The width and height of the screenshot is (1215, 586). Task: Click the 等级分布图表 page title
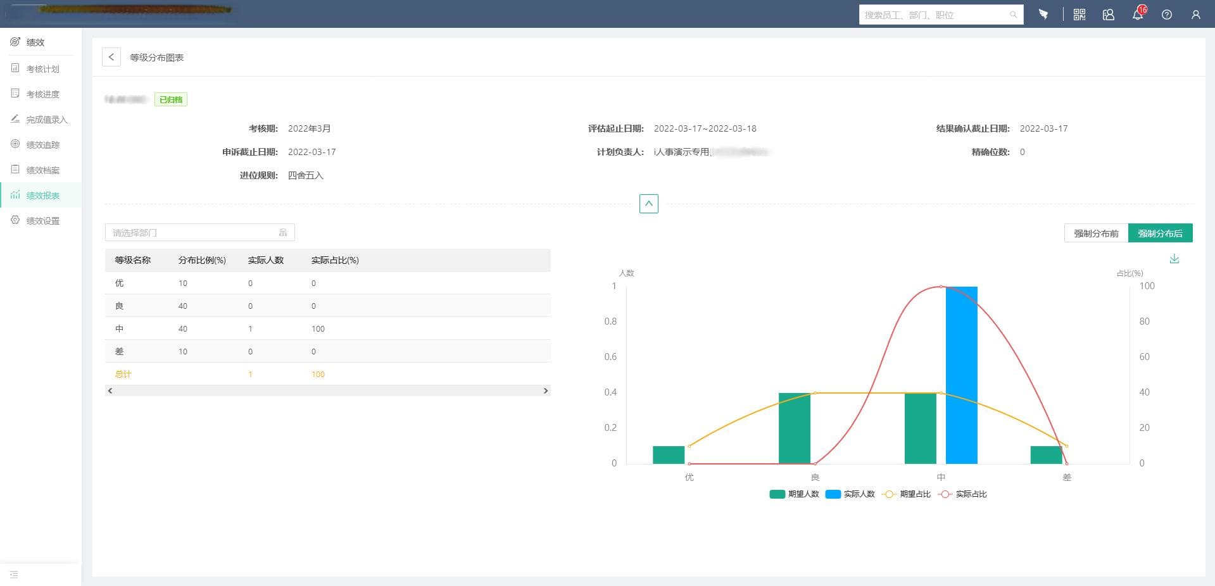[x=157, y=58]
